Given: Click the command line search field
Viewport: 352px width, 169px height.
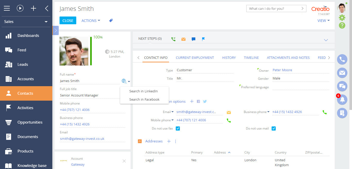Looking at the screenshot, I should tap(273, 9).
